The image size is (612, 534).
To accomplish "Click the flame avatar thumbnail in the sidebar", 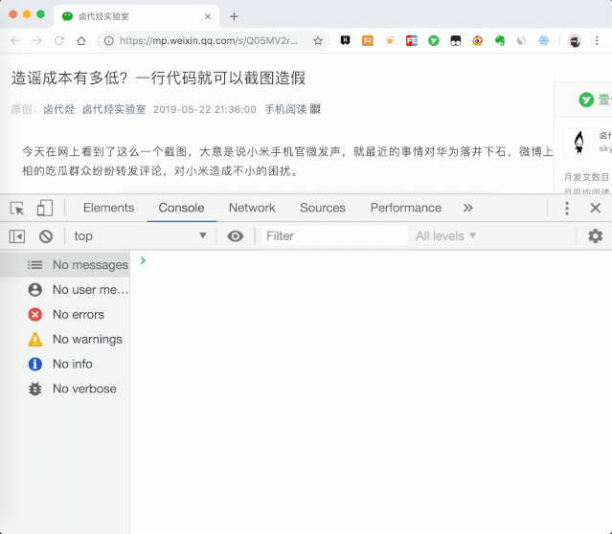I will [578, 143].
